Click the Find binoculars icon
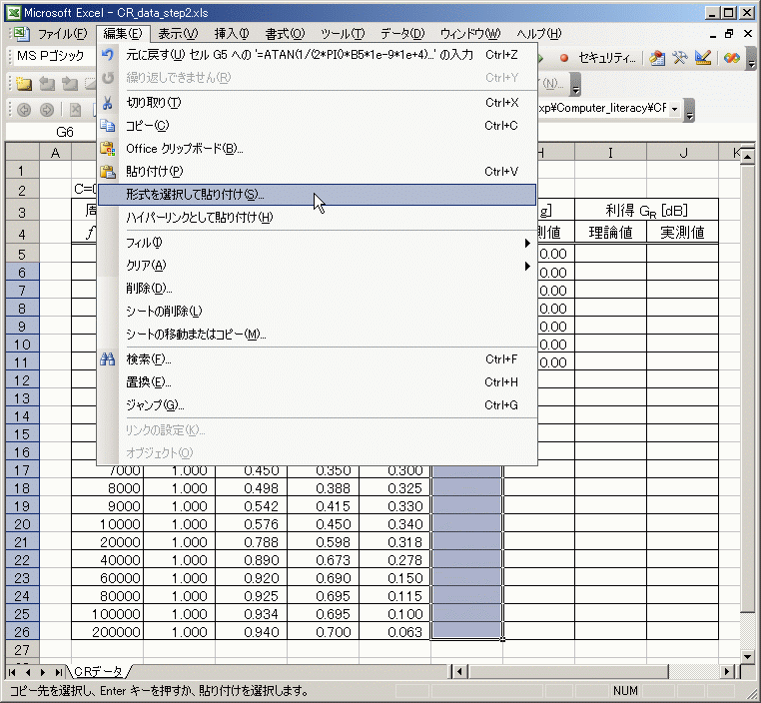This screenshot has height=703, width=761. click(108, 359)
